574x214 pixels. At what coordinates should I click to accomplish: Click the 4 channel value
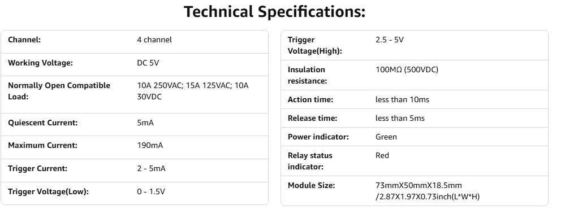154,40
